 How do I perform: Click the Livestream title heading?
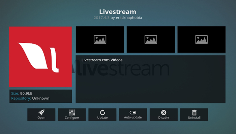tap(118, 12)
